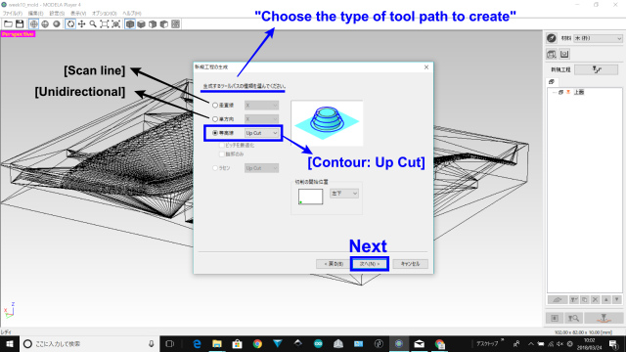This screenshot has height=352, width=626.
Task: Open Google Chrome from taskbar
Action: coord(257,343)
